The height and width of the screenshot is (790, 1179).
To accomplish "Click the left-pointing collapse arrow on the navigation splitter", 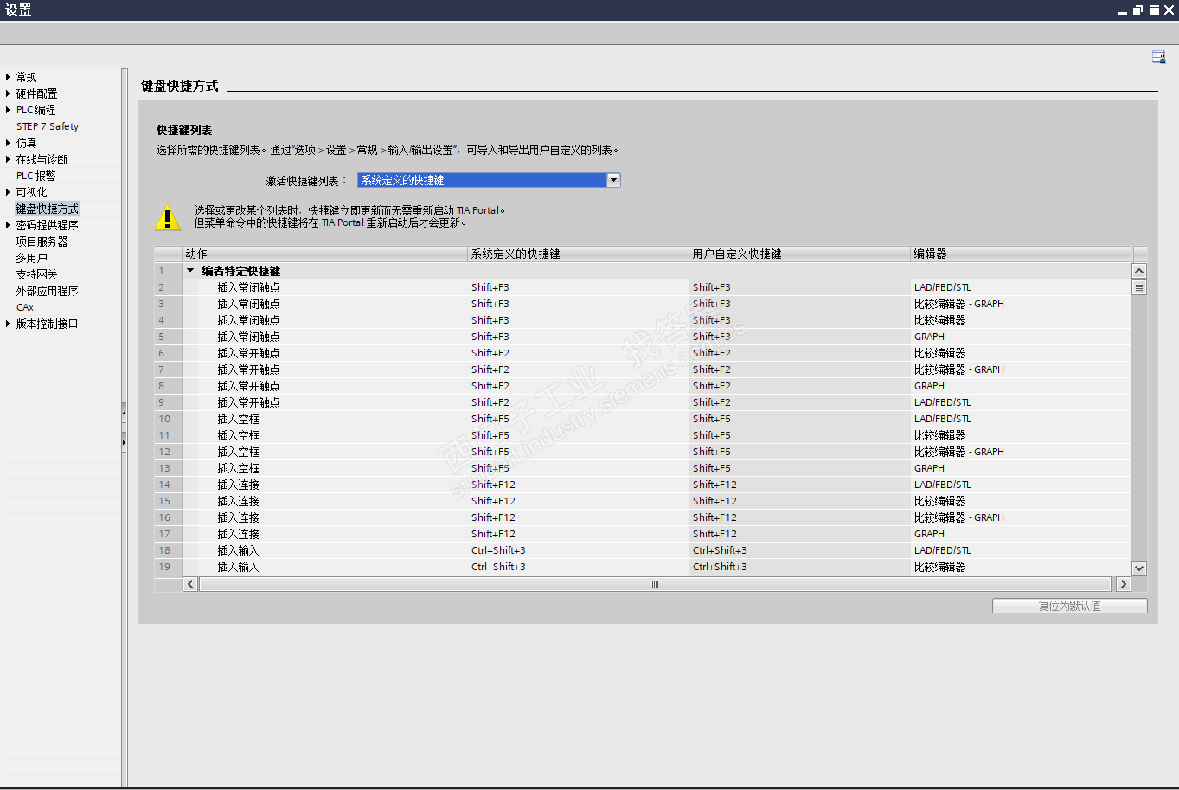I will click(x=124, y=414).
